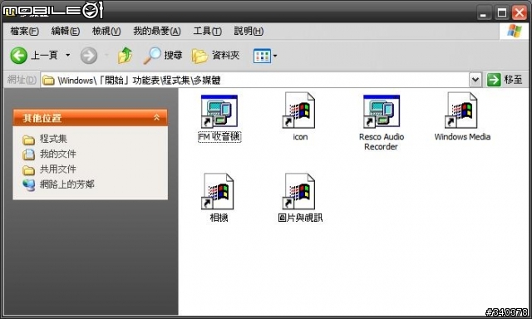Select the 相機 shortcut icon
This screenshot has width=532, height=319.
click(x=219, y=192)
